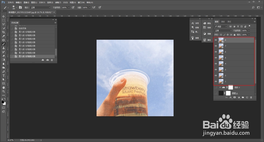Hide layer 4
Screen dimensions: 264x142
(x=216, y=64)
